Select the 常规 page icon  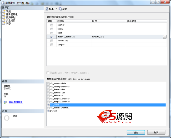click(4, 11)
